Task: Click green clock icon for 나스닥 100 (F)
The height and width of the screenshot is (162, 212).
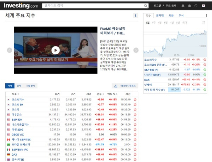Action: [205, 75]
